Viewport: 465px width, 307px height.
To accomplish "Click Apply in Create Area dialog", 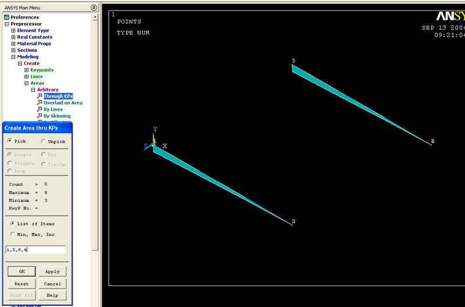I will point(52,272).
